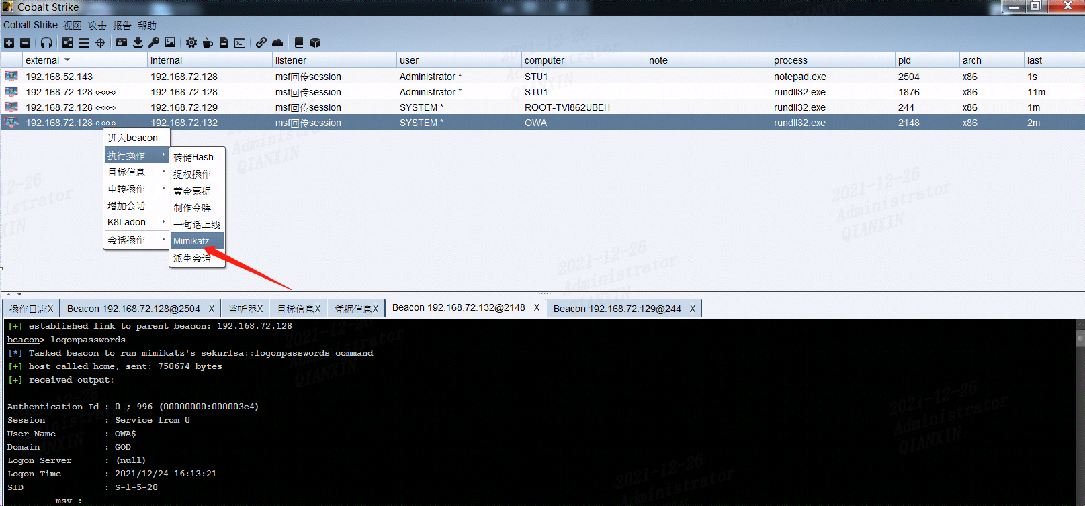Screen dimensions: 1085x506
Task: Sort by the process column header
Action: (832, 60)
